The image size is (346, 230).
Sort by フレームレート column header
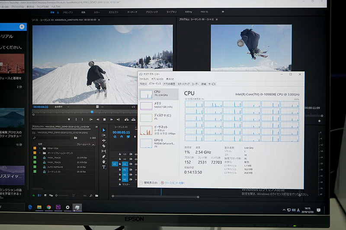click(x=83, y=144)
